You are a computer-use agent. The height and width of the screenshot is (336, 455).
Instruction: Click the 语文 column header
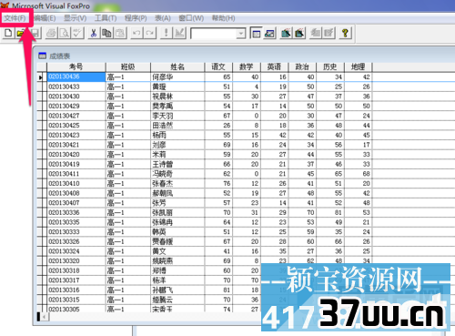click(218, 67)
